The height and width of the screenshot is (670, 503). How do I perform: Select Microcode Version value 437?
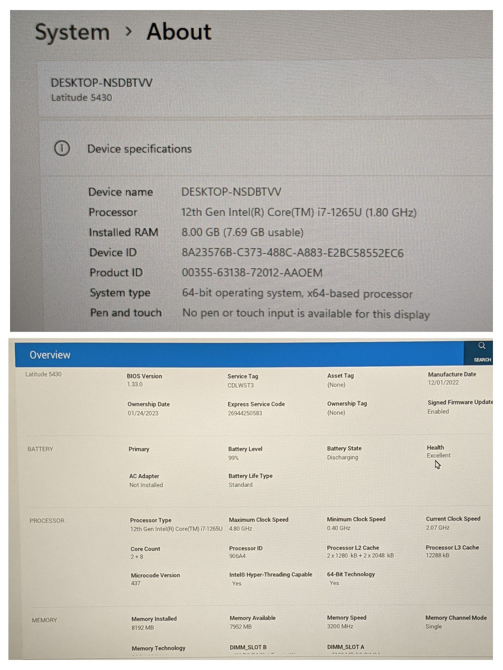click(136, 583)
